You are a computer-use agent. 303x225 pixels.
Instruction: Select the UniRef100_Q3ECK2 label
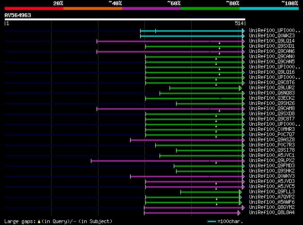[272, 98]
